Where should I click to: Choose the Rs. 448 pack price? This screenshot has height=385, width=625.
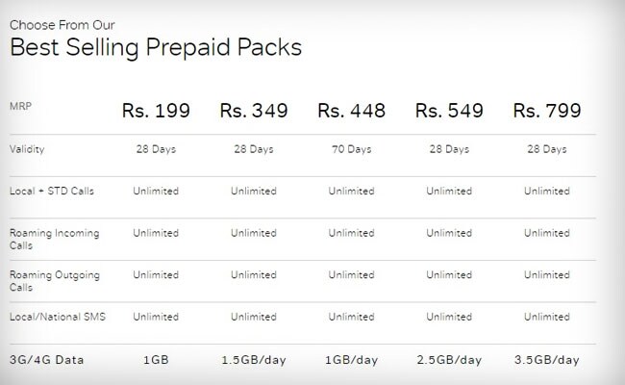(351, 111)
